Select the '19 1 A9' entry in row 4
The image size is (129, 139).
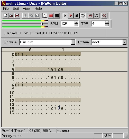coord(56,70)
